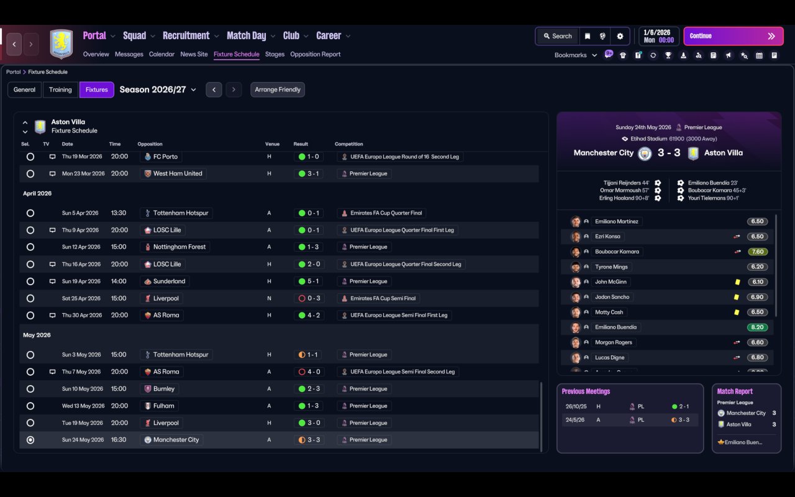Click the Portal breadcrumb link
Screen dimensions: 795x497
[14, 72]
